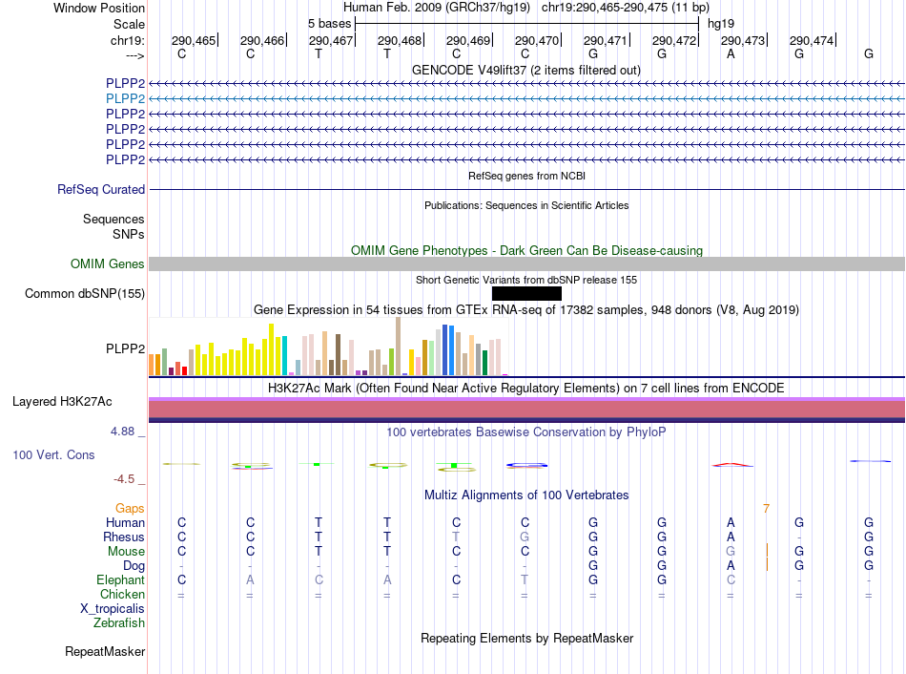Click the pink H3K27Ac signal band
Screen dimensions: 906x674
[x=526, y=409]
